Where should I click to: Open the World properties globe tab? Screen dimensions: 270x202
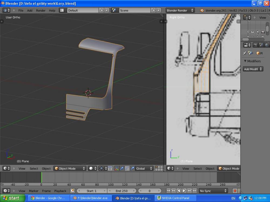tap(267, 45)
